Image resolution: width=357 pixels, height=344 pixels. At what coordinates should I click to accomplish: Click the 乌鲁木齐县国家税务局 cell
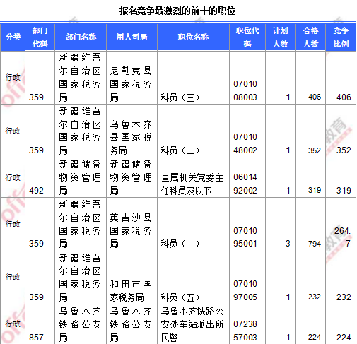131,131
